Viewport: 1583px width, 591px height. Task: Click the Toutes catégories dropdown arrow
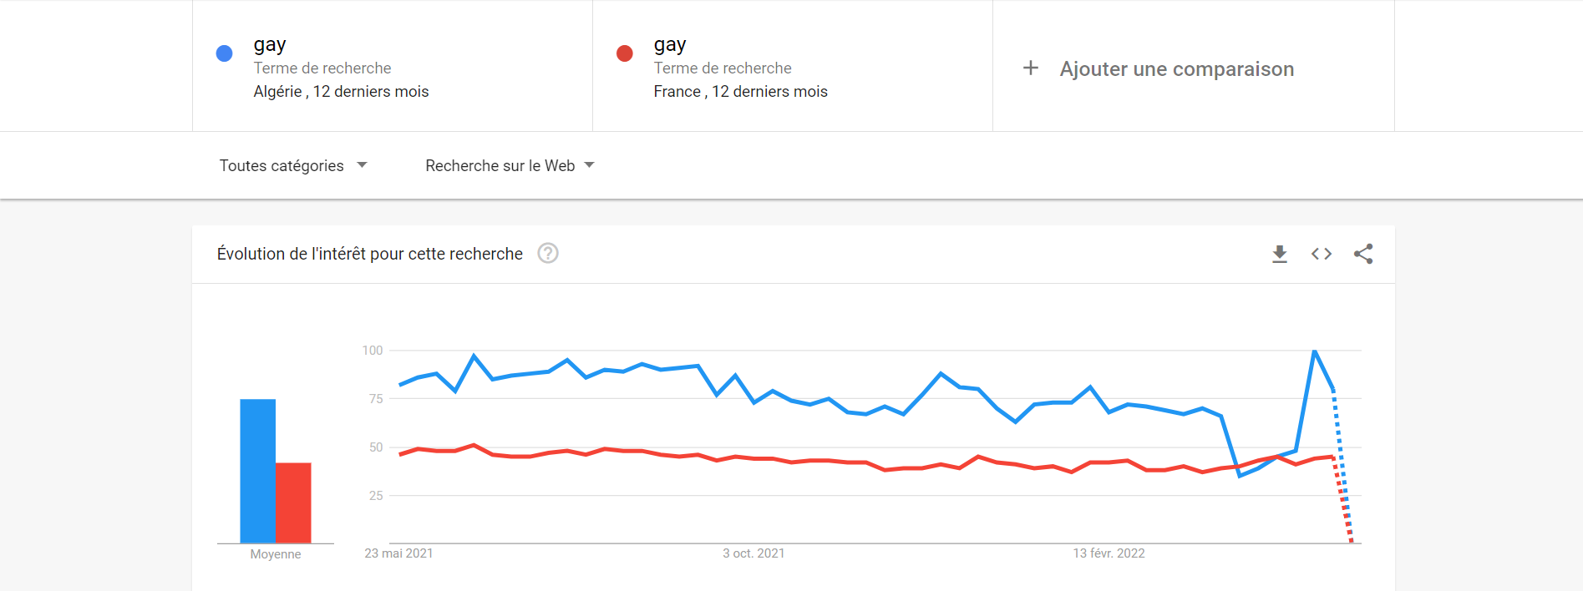pos(362,165)
